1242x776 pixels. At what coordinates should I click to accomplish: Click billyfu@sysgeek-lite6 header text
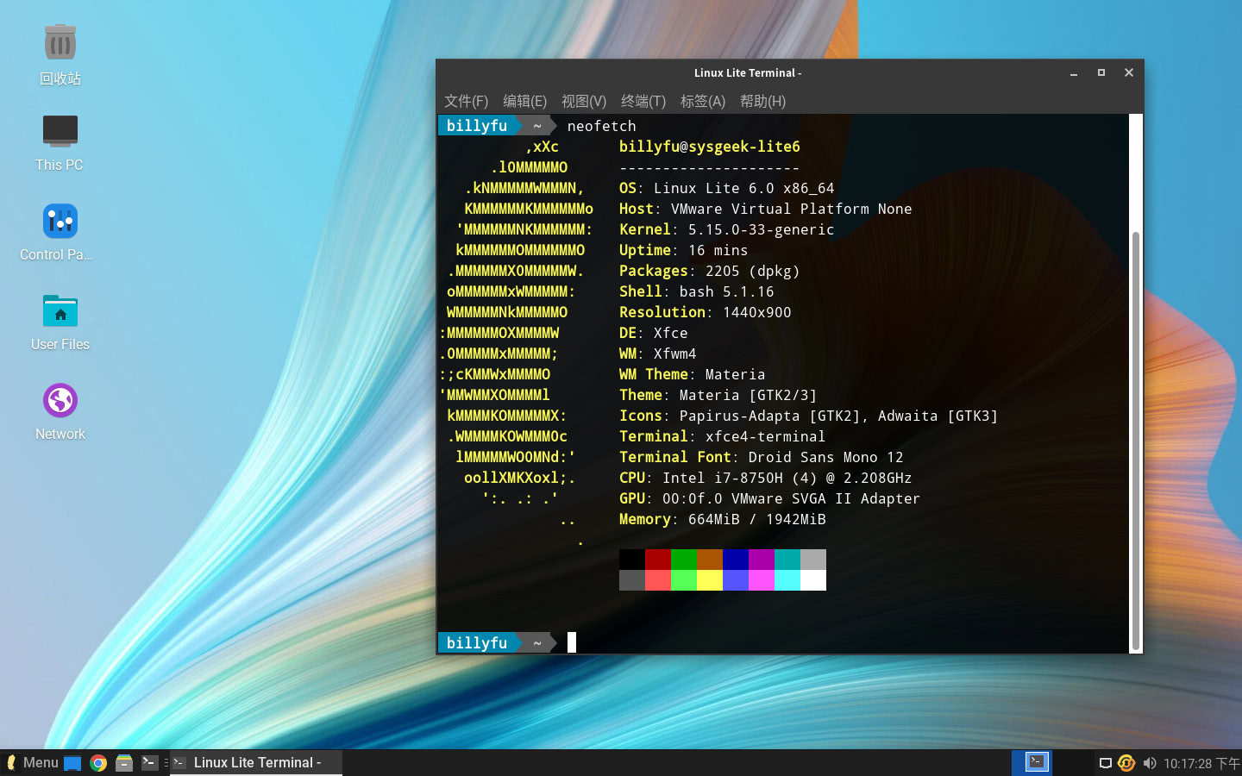[710, 147]
